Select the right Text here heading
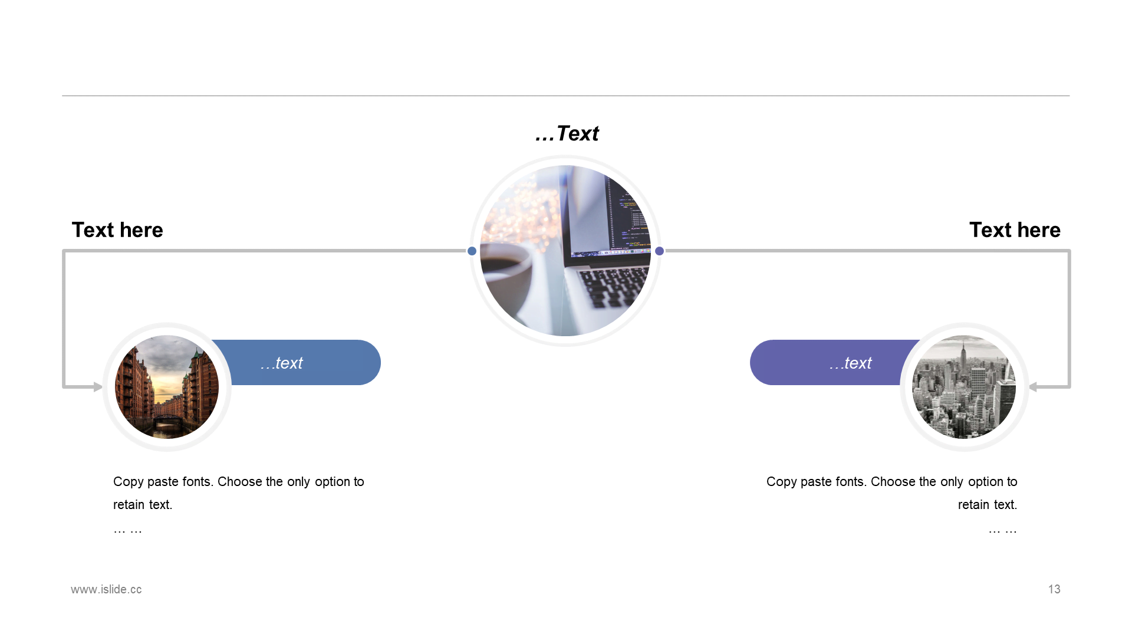 point(1015,230)
